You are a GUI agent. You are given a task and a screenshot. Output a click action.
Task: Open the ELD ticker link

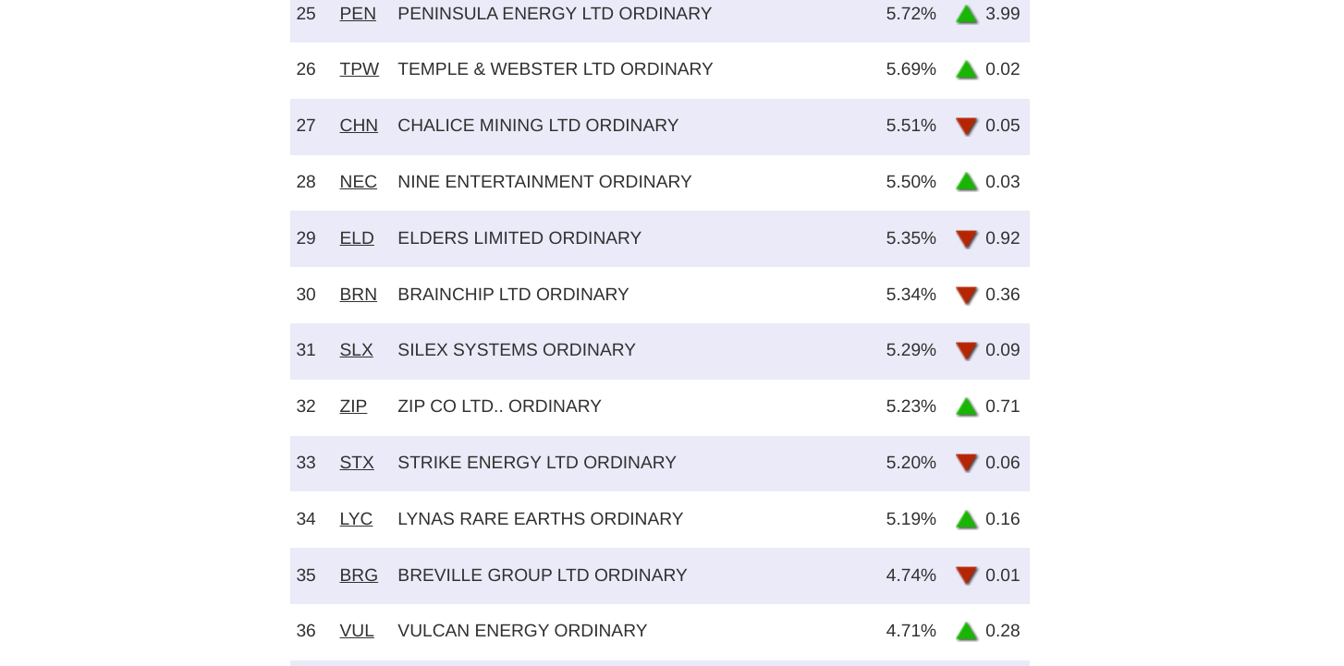pos(357,238)
